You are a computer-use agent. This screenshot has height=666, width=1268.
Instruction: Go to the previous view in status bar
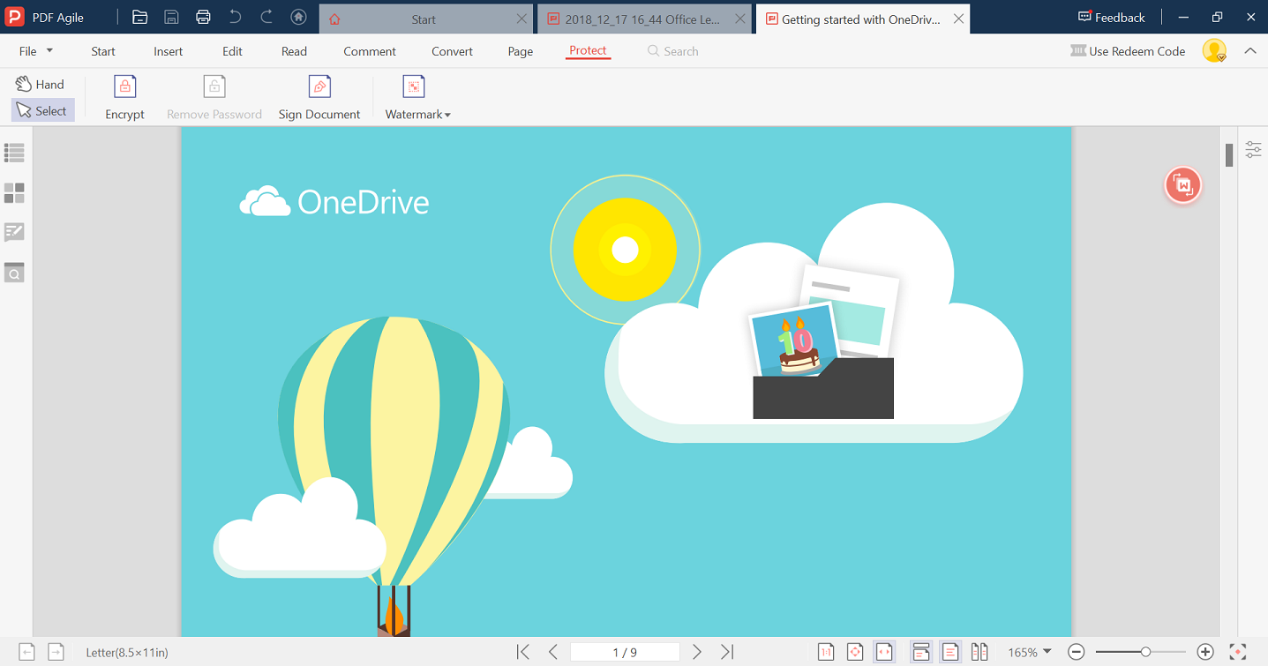pyautogui.click(x=26, y=652)
